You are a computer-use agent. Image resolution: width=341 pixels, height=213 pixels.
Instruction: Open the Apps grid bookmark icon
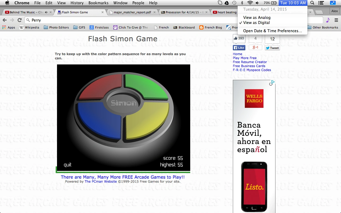click(x=4, y=27)
